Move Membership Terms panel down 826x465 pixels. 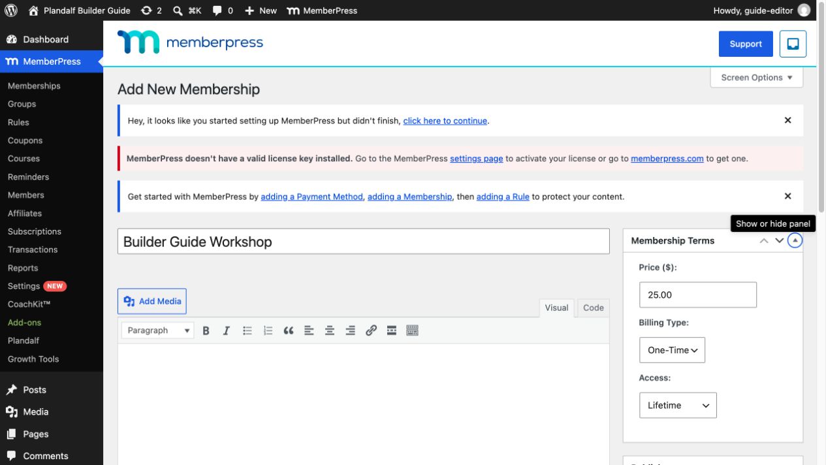point(779,240)
